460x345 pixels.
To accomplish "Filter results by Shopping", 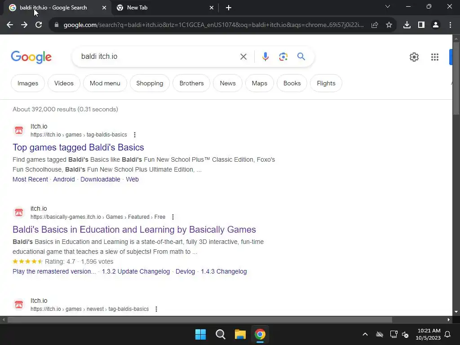I will coord(150,83).
